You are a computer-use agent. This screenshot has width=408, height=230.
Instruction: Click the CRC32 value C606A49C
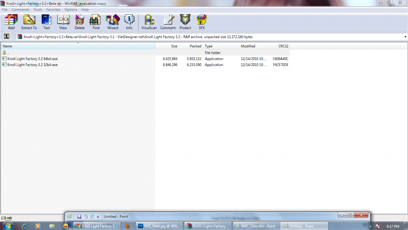[x=280, y=59]
